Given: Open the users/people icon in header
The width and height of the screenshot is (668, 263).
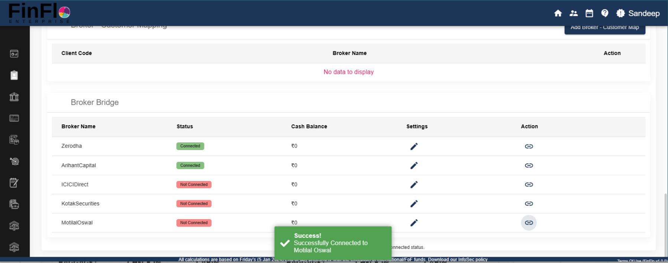Looking at the screenshot, I should [x=574, y=13].
